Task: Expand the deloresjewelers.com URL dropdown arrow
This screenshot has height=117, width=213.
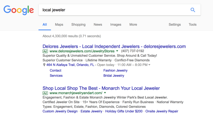Action: pyautogui.click(x=117, y=51)
